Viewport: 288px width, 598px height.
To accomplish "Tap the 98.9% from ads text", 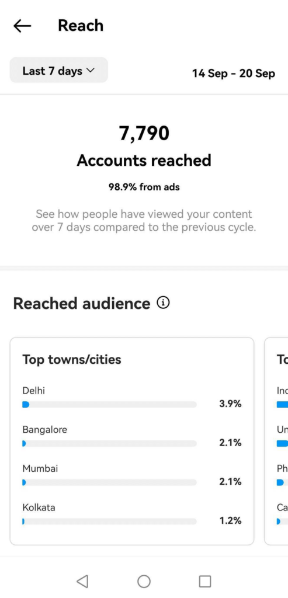I will 144,187.
